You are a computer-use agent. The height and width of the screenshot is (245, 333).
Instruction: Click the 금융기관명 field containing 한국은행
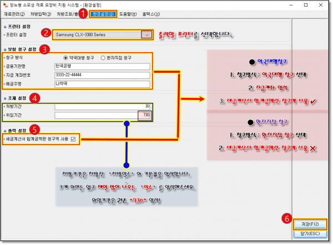click(x=102, y=66)
